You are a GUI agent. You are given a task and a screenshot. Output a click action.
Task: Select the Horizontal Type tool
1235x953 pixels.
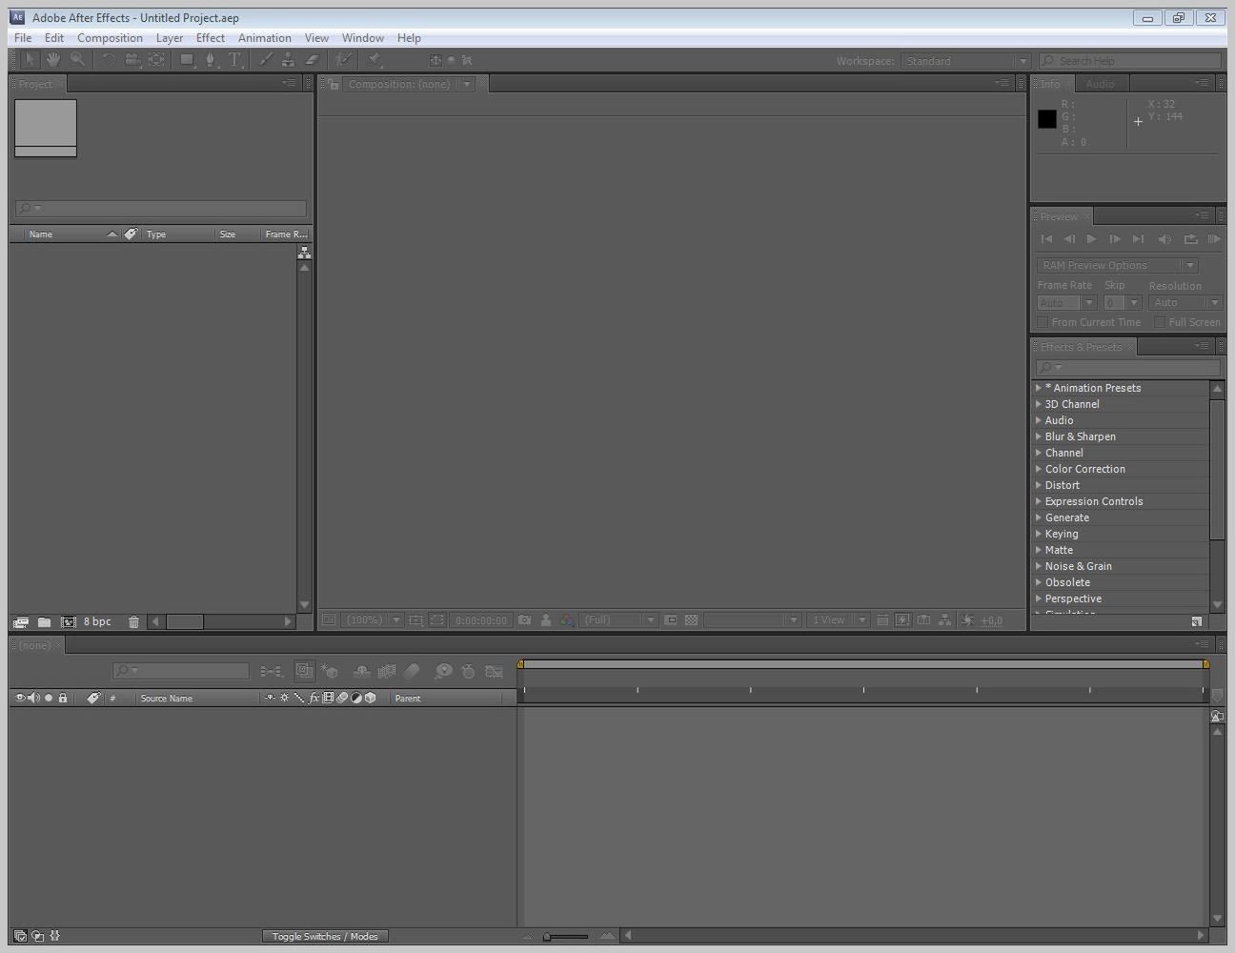234,60
